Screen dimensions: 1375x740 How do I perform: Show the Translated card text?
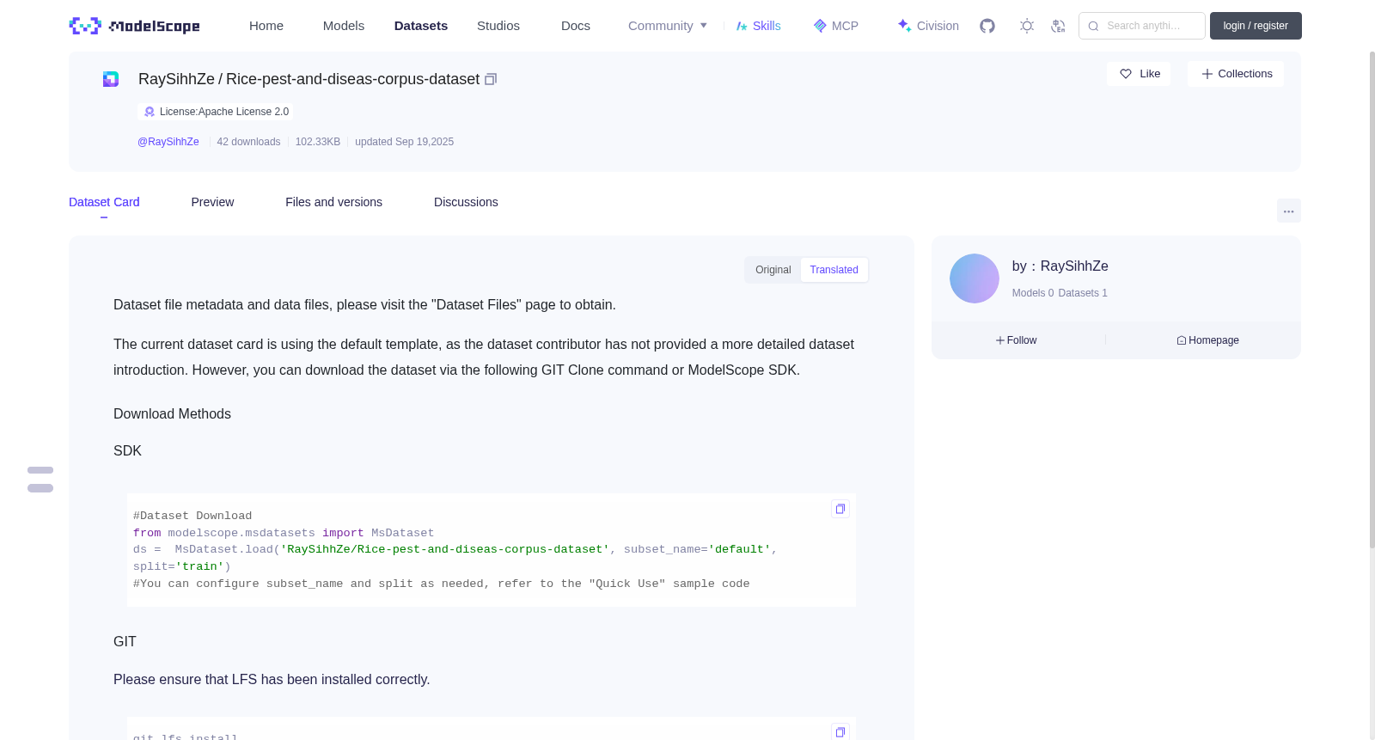(x=834, y=270)
